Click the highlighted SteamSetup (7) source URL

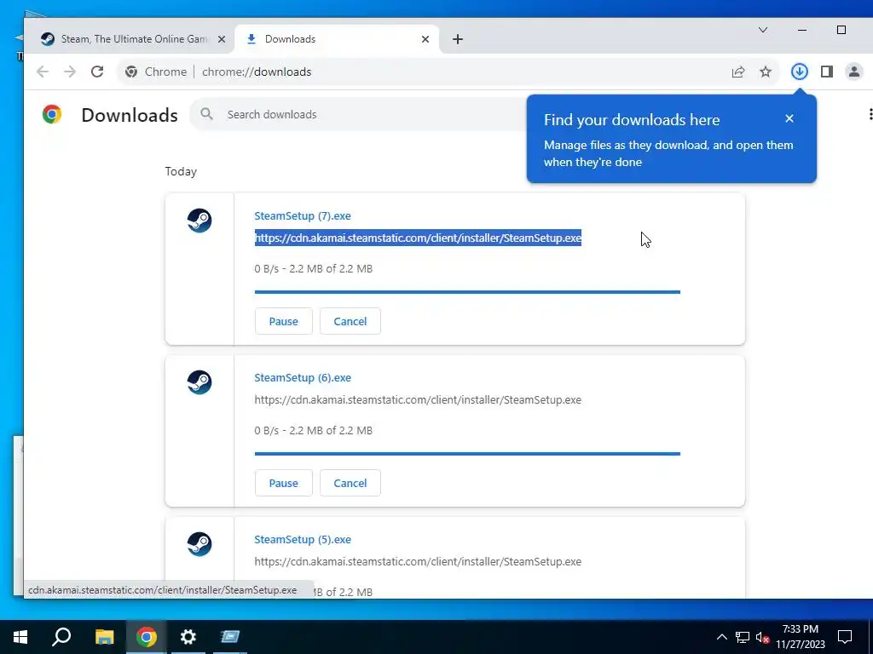pyautogui.click(x=418, y=238)
